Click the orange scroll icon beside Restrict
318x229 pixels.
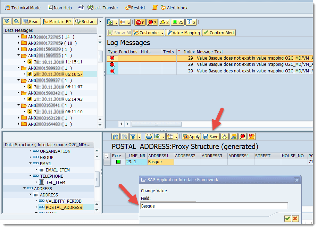pos(155,8)
